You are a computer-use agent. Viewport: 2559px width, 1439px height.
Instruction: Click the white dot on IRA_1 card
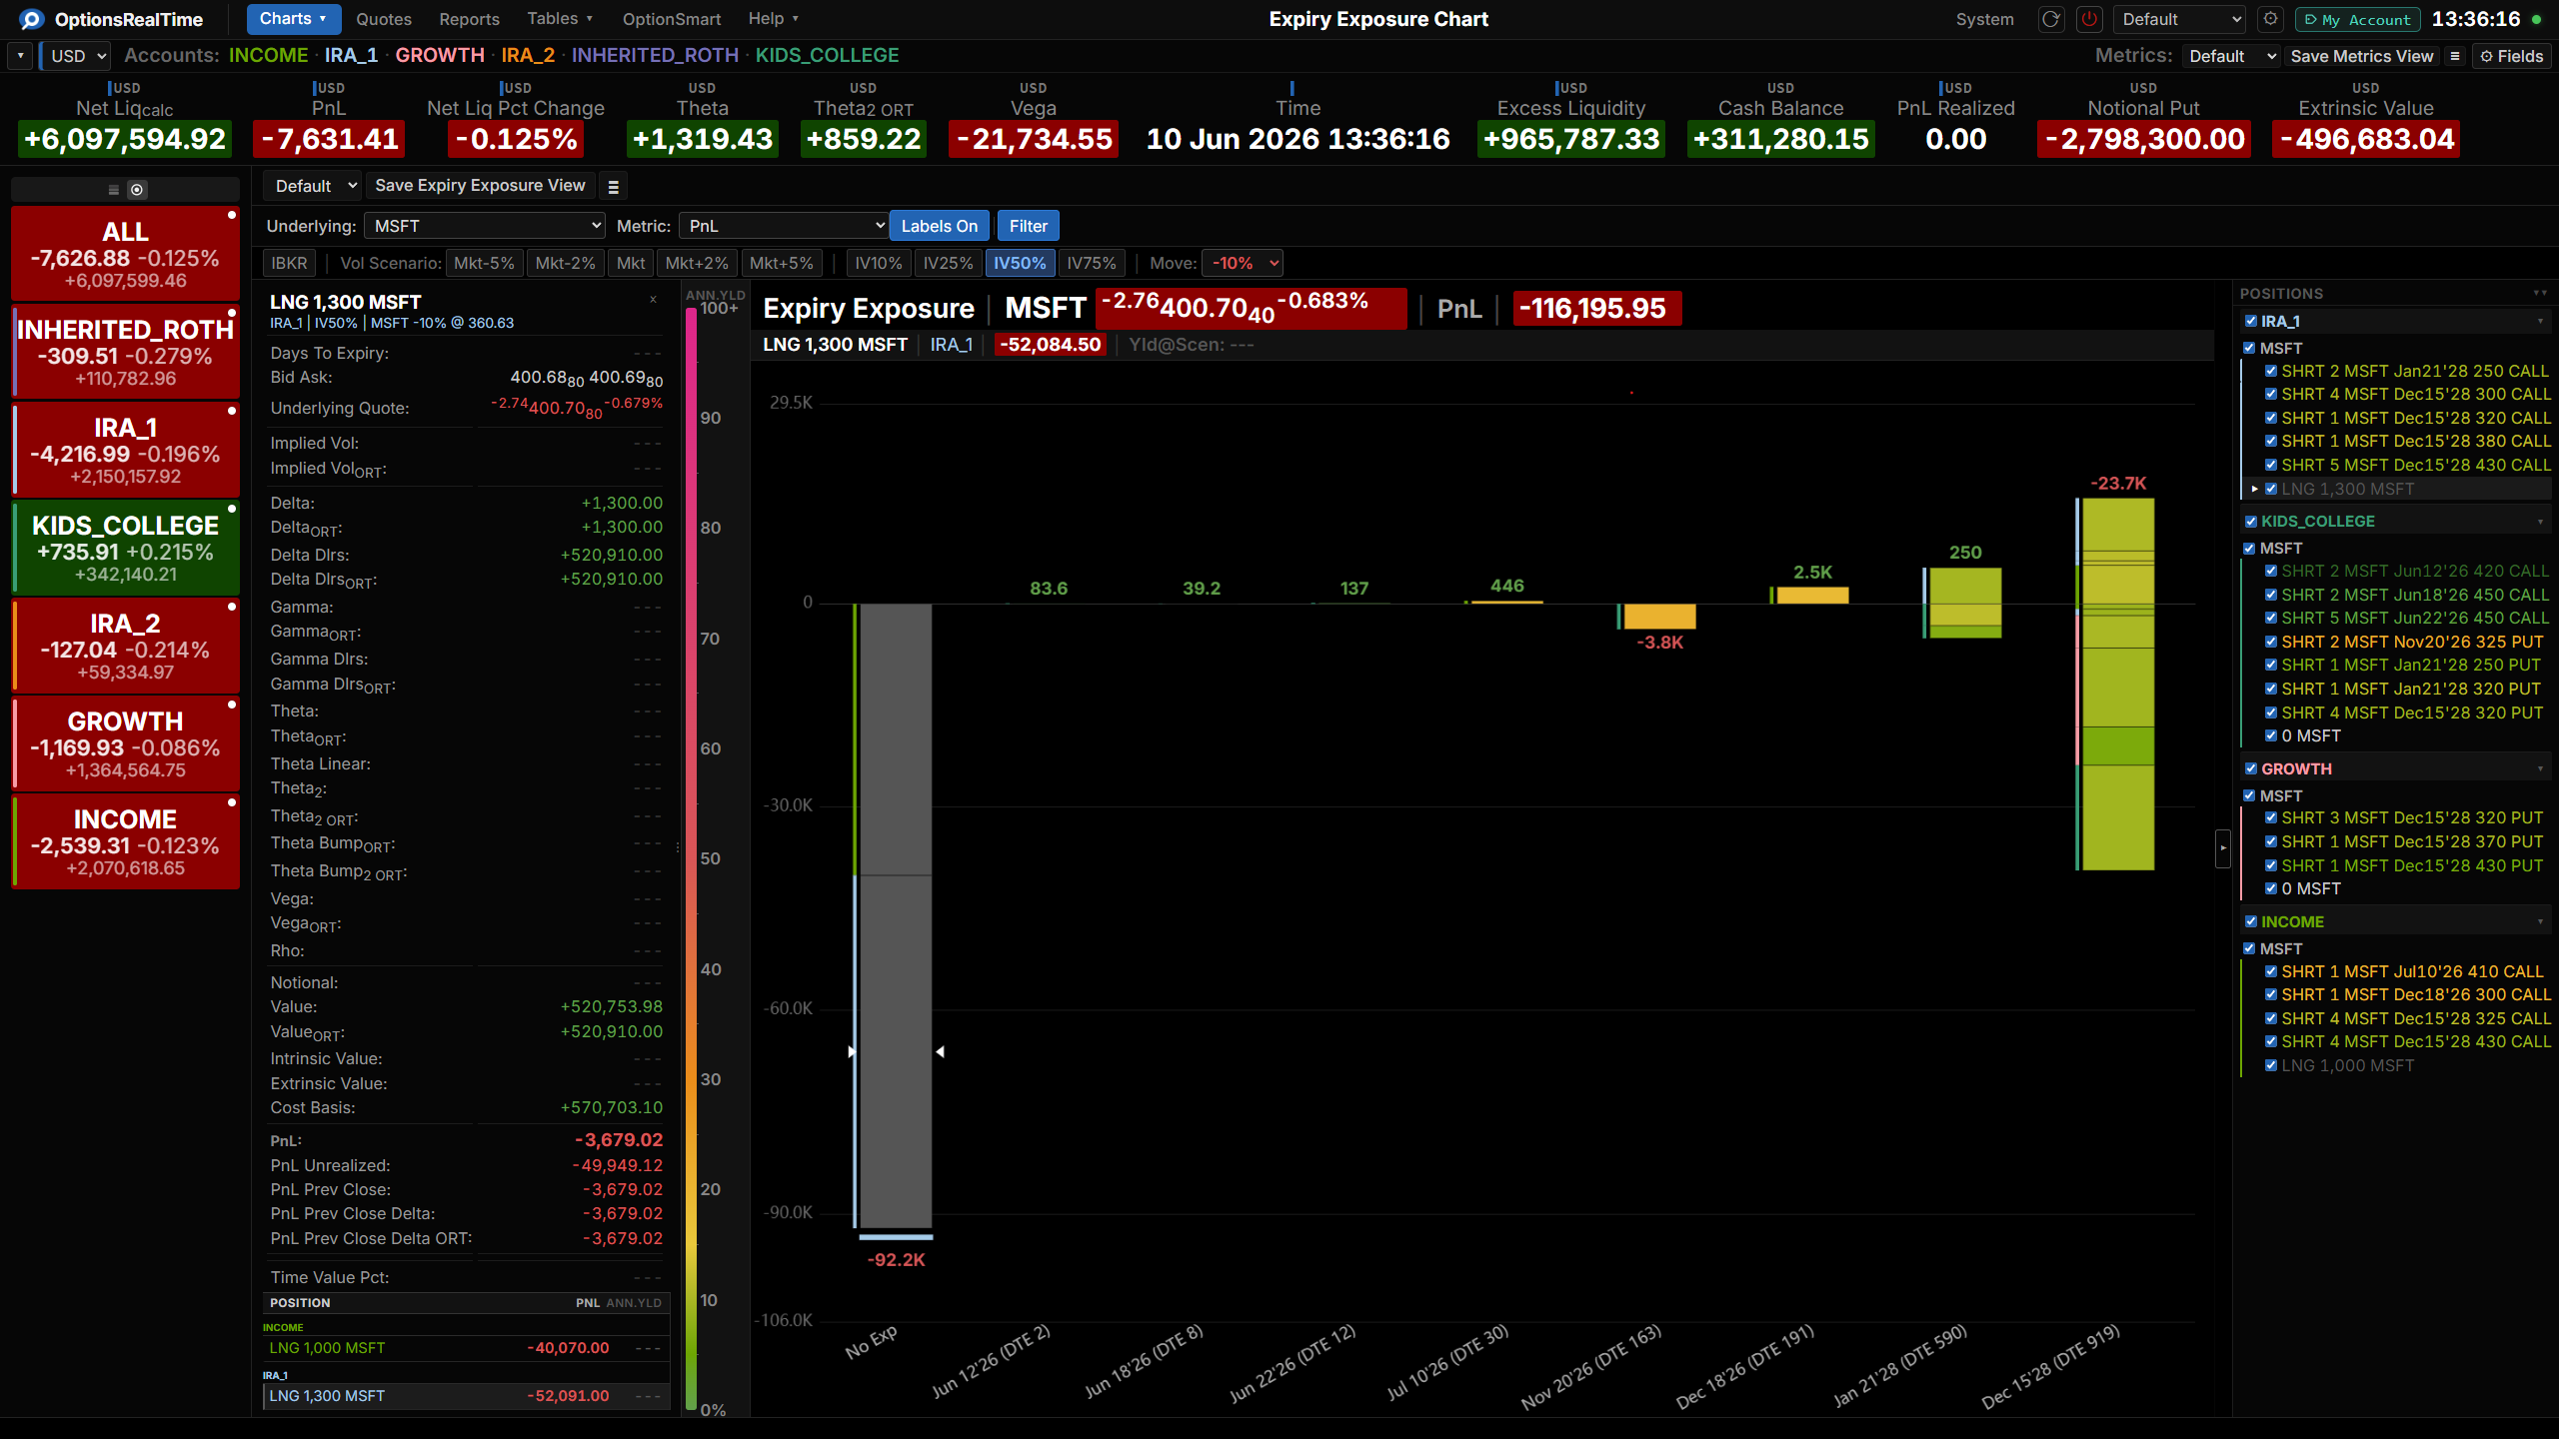(232, 411)
